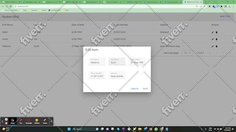Stop the screen recording with the red button
Viewport: 236px width, 132px height.
click(x=6, y=123)
